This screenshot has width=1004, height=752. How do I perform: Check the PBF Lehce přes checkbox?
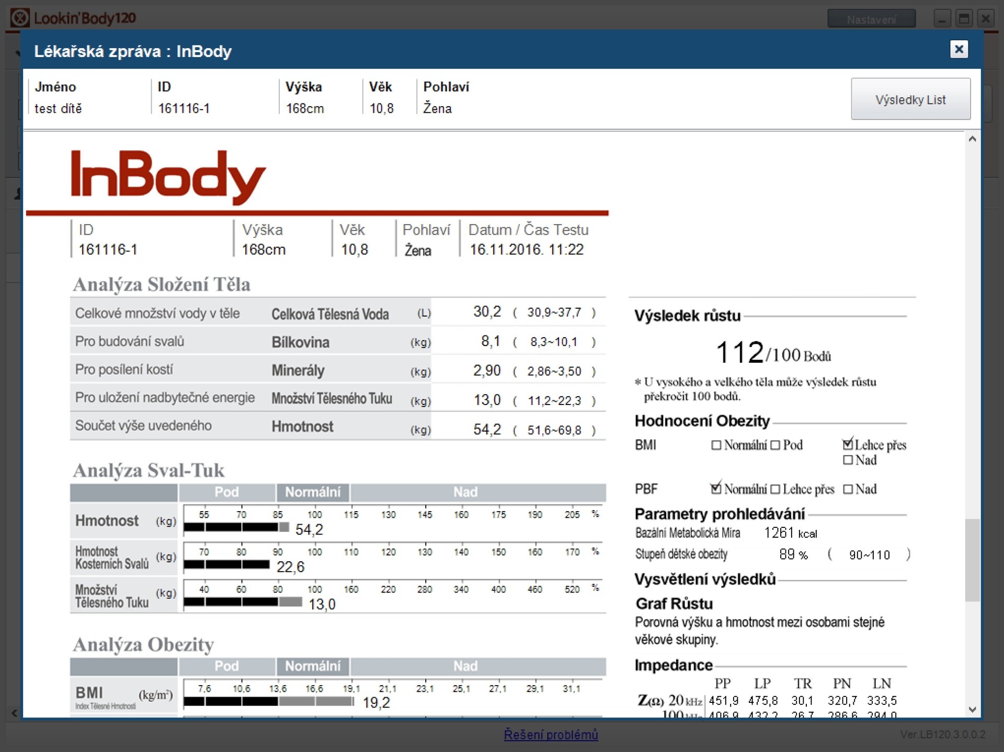coord(775,489)
